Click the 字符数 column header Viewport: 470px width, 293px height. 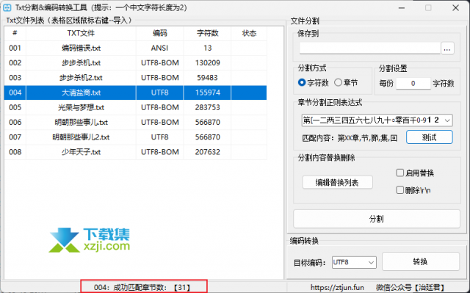point(207,33)
